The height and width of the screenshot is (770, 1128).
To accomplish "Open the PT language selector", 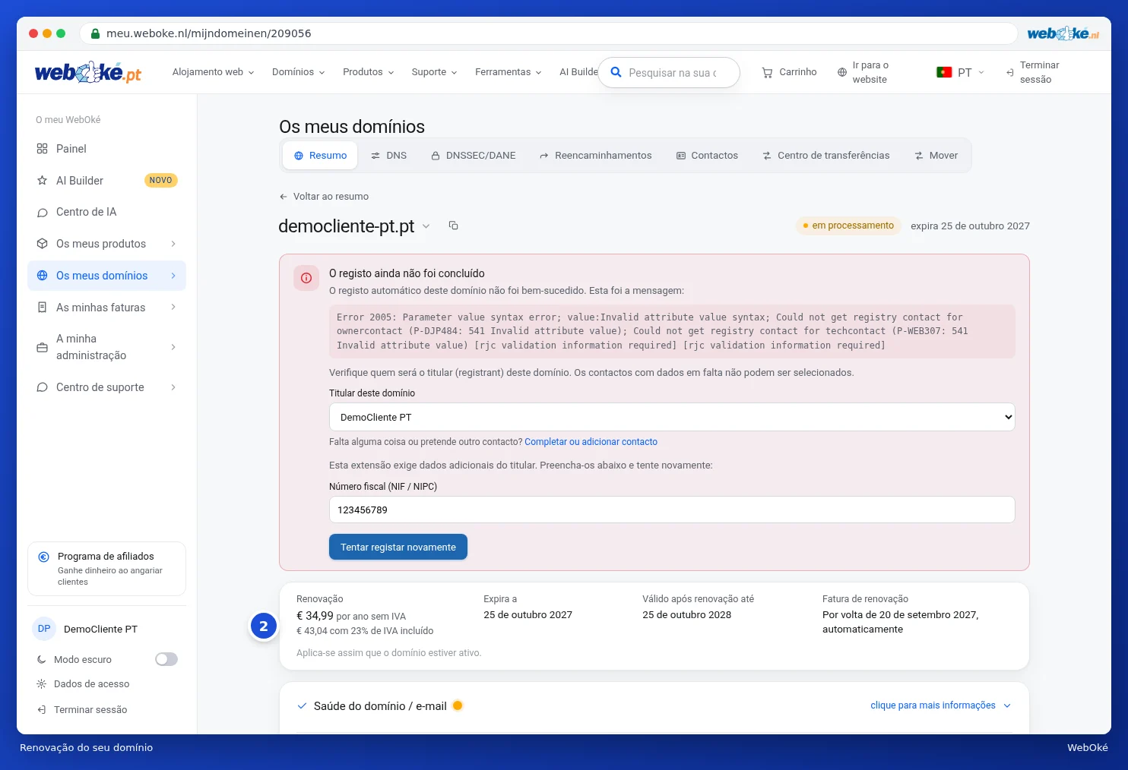I will [961, 72].
